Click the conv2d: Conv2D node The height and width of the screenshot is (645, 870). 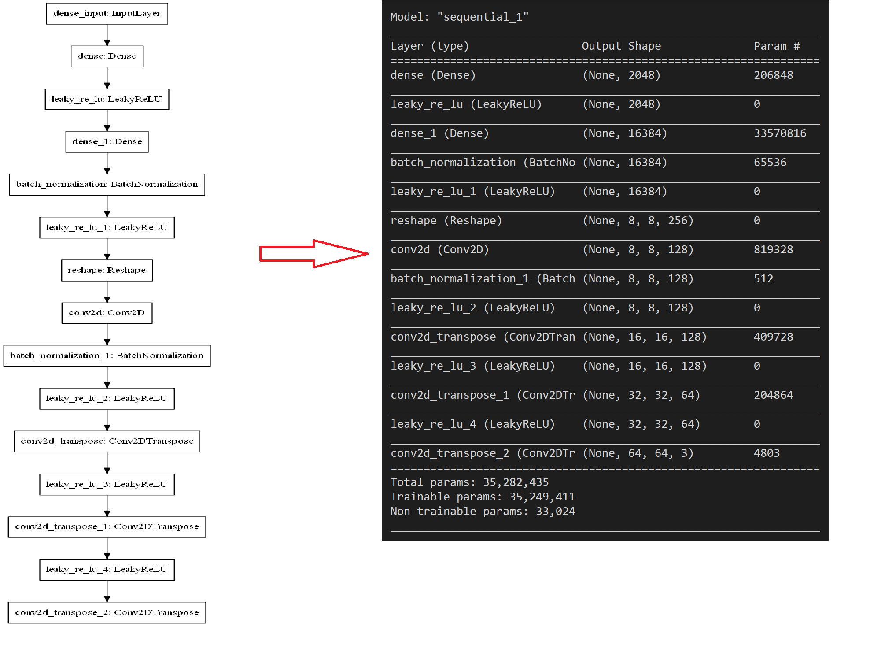coord(107,313)
